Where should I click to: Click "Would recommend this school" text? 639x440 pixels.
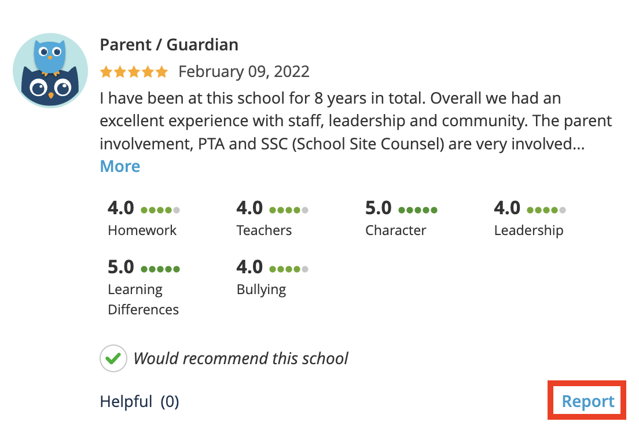coord(241,358)
